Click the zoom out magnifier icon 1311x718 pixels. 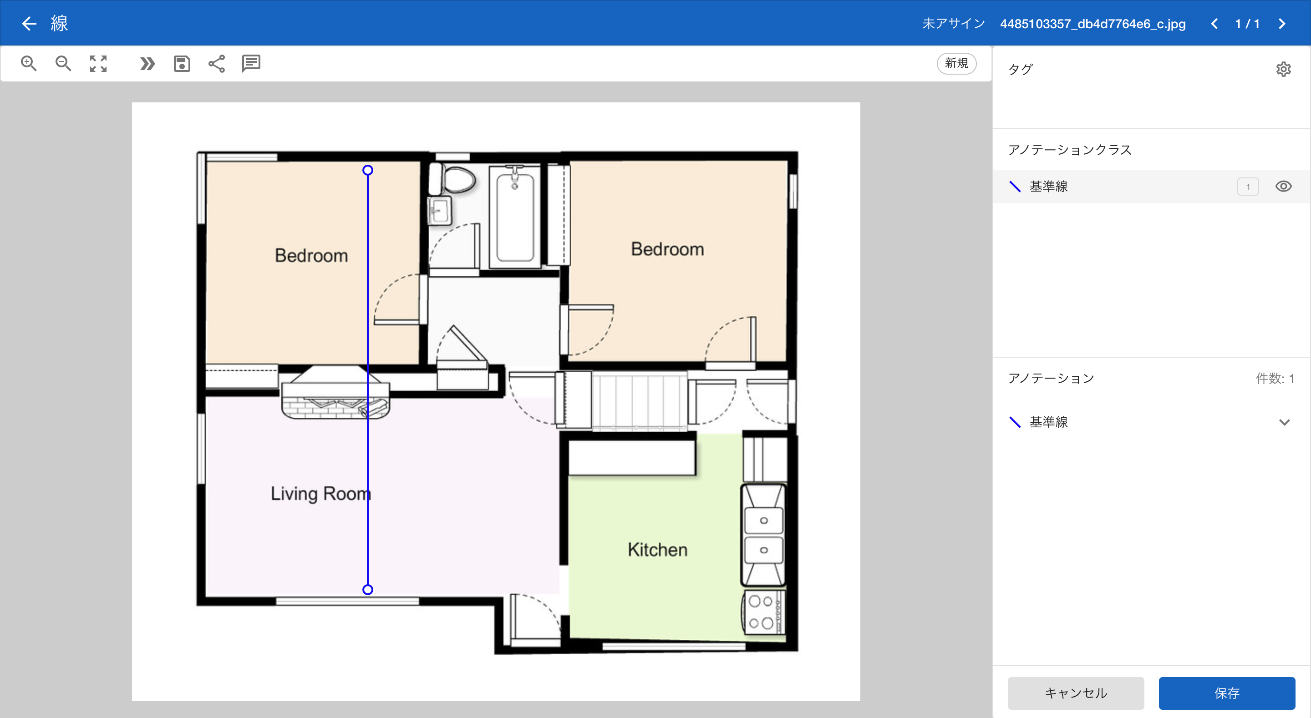63,64
